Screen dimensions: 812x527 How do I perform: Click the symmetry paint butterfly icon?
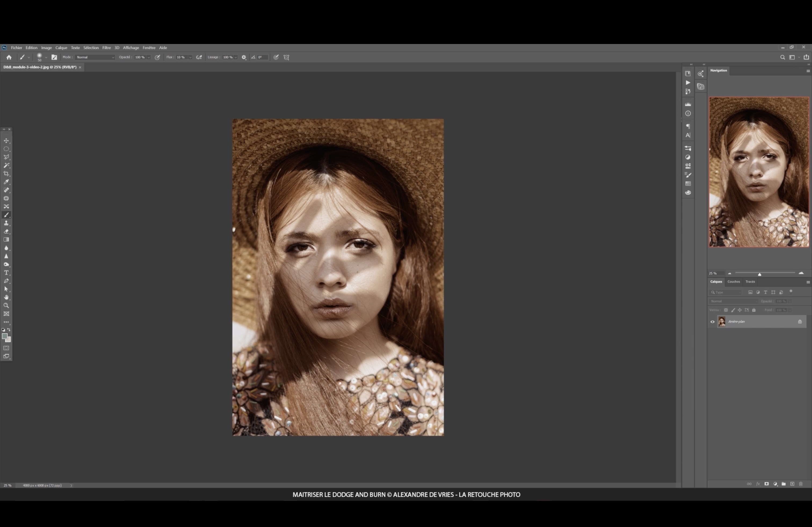(287, 57)
